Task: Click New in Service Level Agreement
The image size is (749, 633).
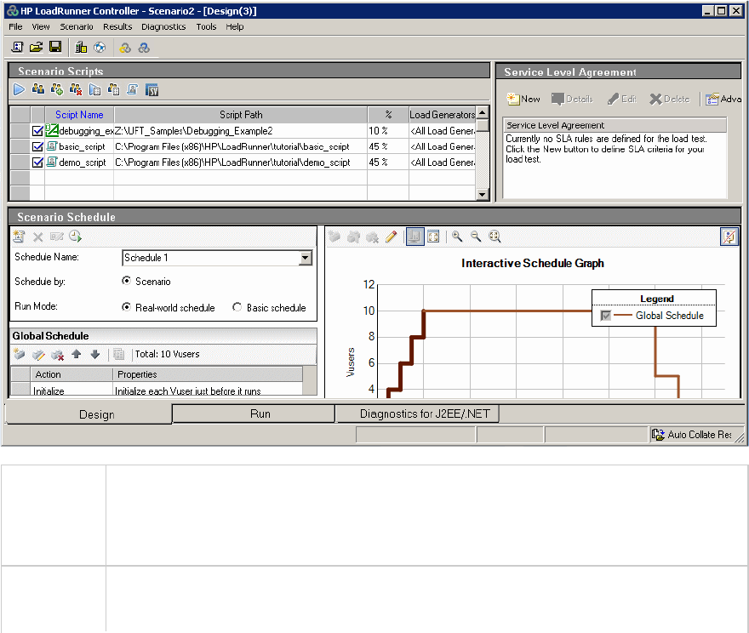Action: 523,99
